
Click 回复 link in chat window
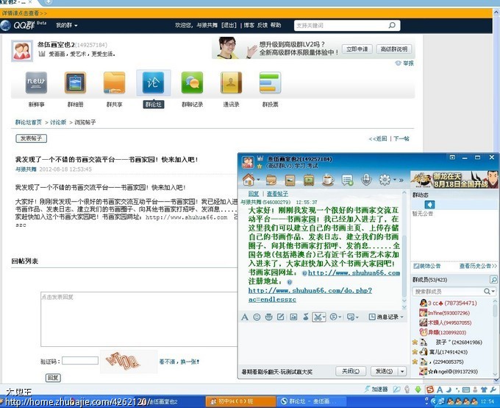[x=254, y=194]
